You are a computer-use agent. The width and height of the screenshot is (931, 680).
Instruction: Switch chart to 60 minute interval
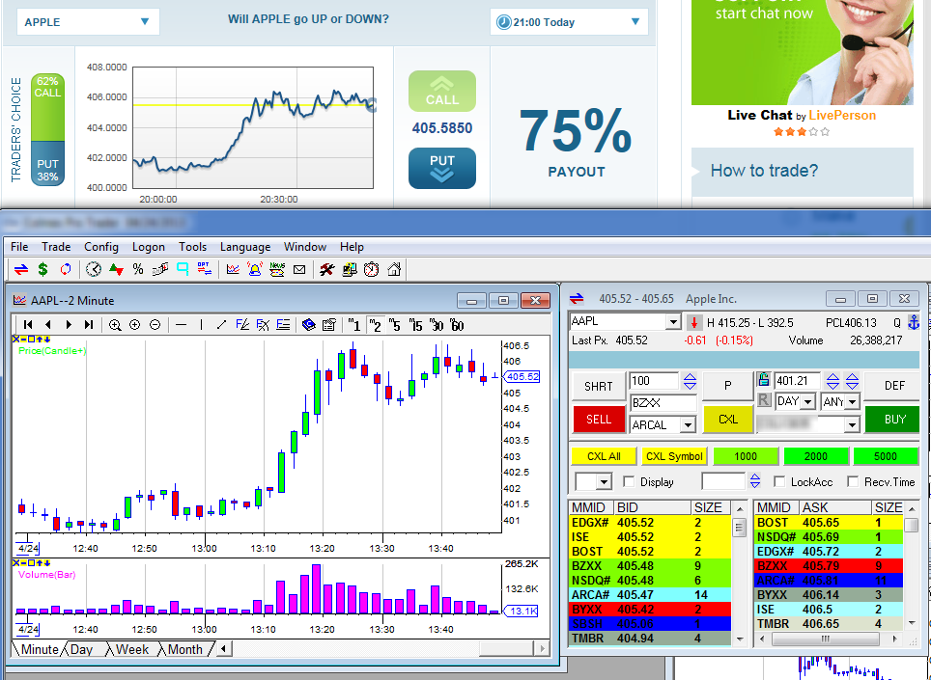click(x=457, y=325)
